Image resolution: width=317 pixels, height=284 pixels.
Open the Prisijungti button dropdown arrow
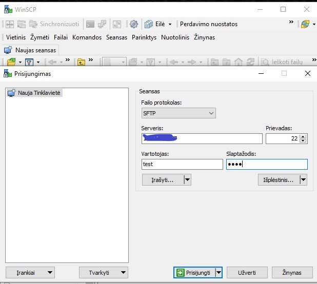pos(219,273)
